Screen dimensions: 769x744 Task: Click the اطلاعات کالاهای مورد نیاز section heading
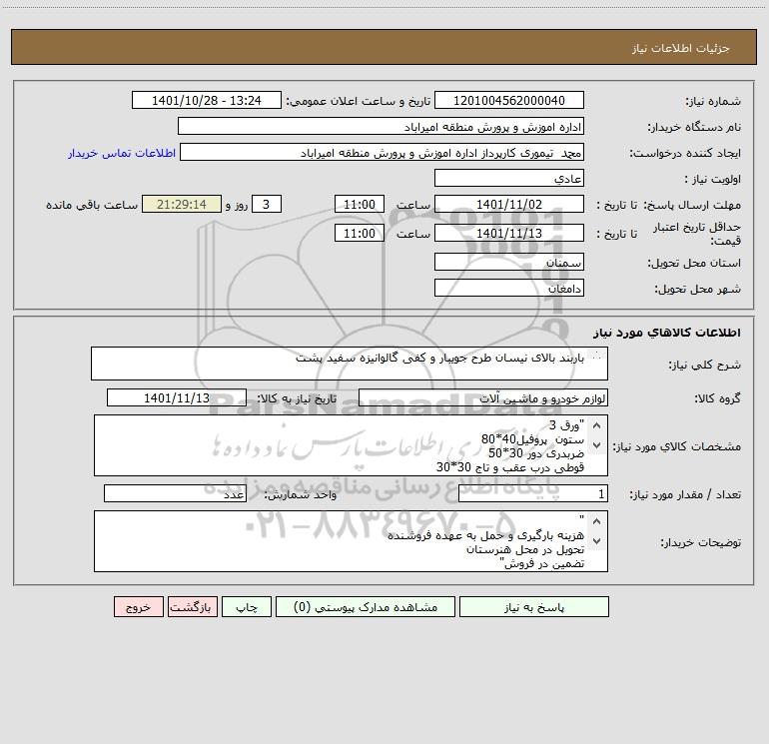[667, 333]
